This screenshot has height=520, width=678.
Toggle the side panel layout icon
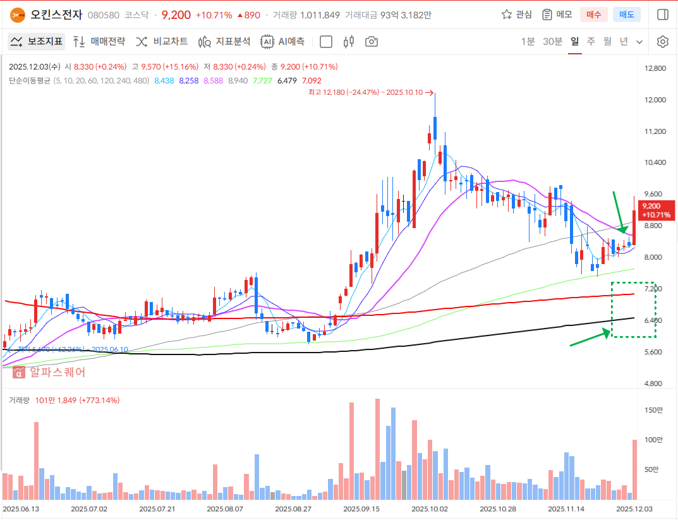663,15
